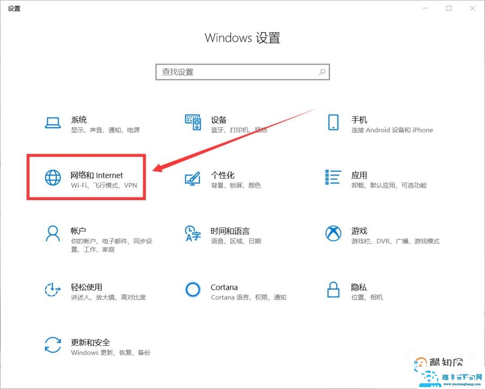Click the Ease of Access icon
Viewport: 485px width, 389px height.
click(x=52, y=290)
